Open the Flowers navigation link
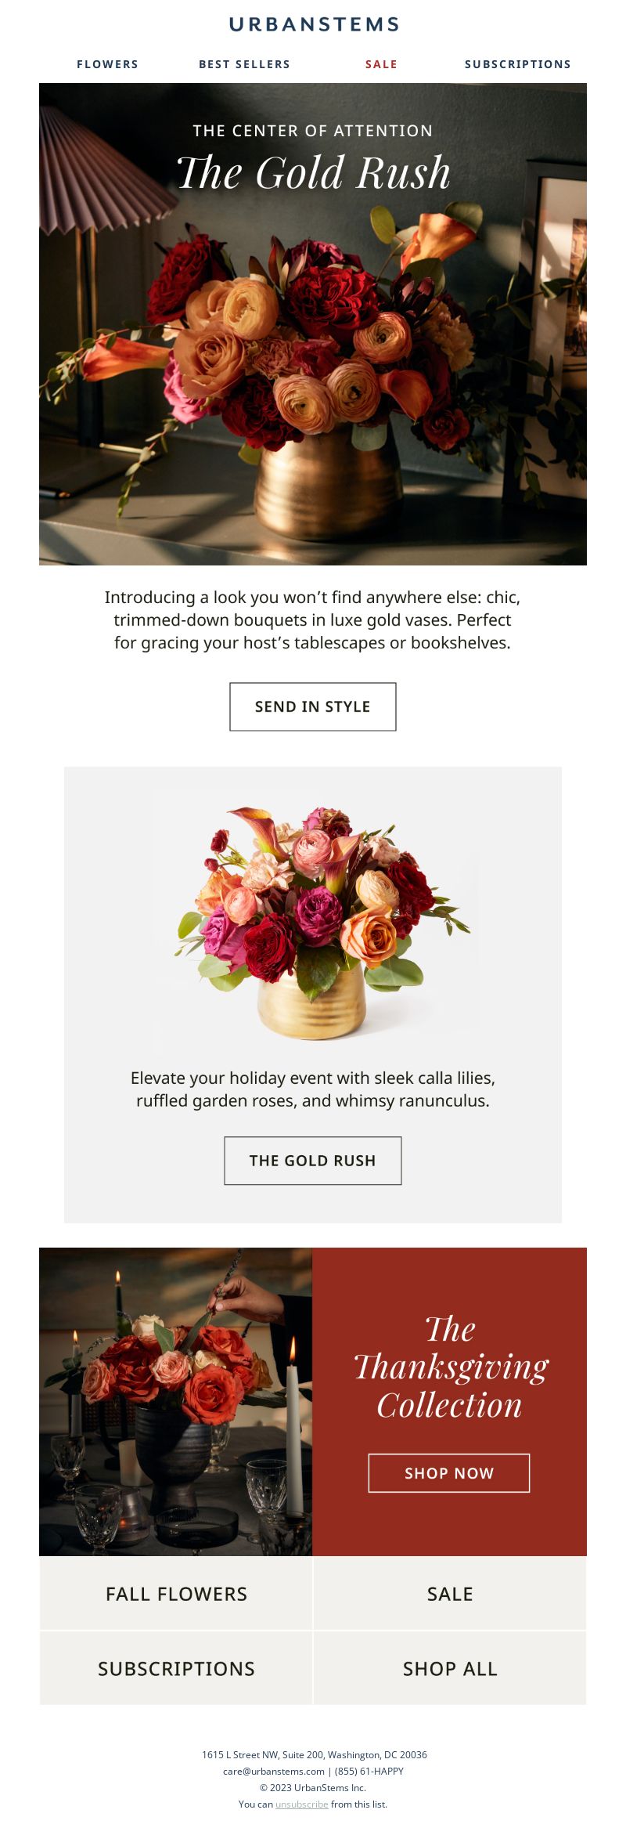The height and width of the screenshot is (1835, 626). click(107, 64)
